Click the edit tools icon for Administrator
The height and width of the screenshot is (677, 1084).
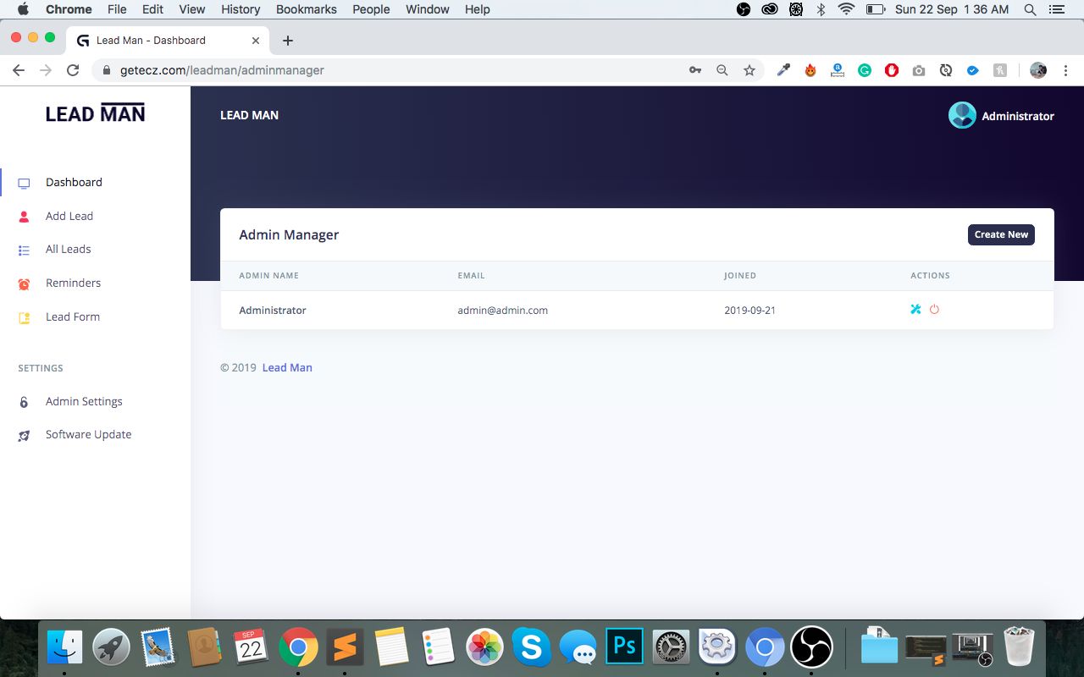coord(915,310)
